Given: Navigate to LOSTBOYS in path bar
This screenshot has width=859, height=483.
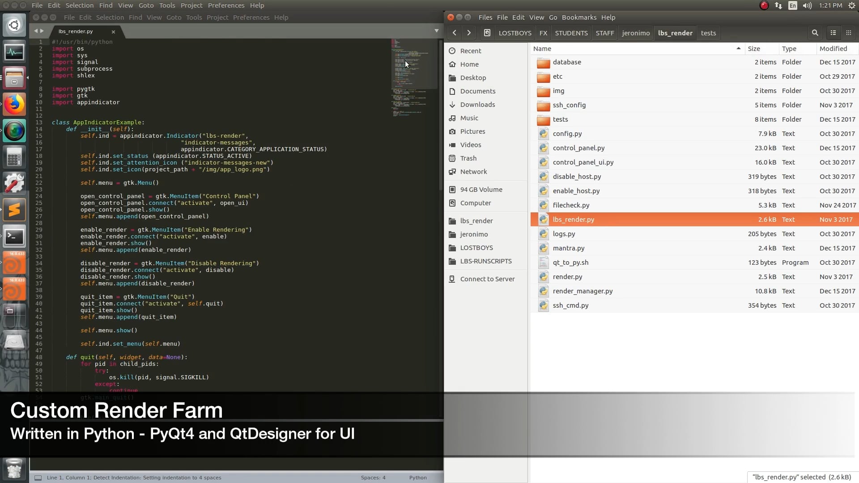Looking at the screenshot, I should click(515, 33).
